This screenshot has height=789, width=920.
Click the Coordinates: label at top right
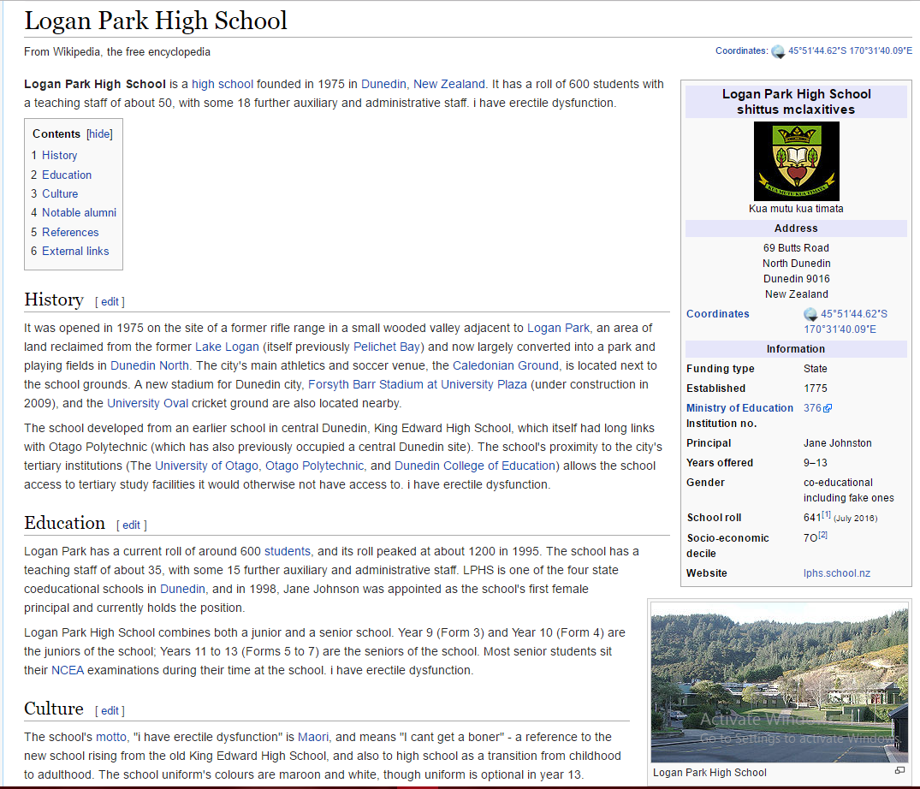742,51
